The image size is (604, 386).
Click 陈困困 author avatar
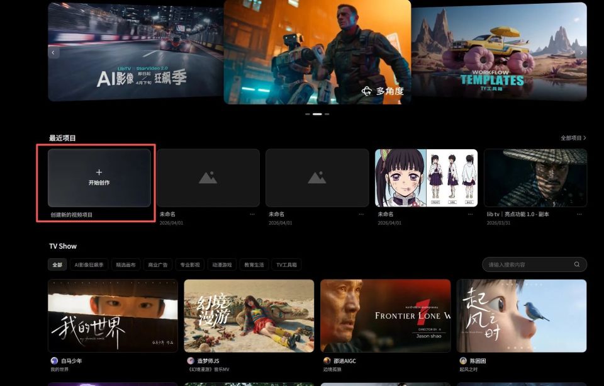(x=463, y=361)
